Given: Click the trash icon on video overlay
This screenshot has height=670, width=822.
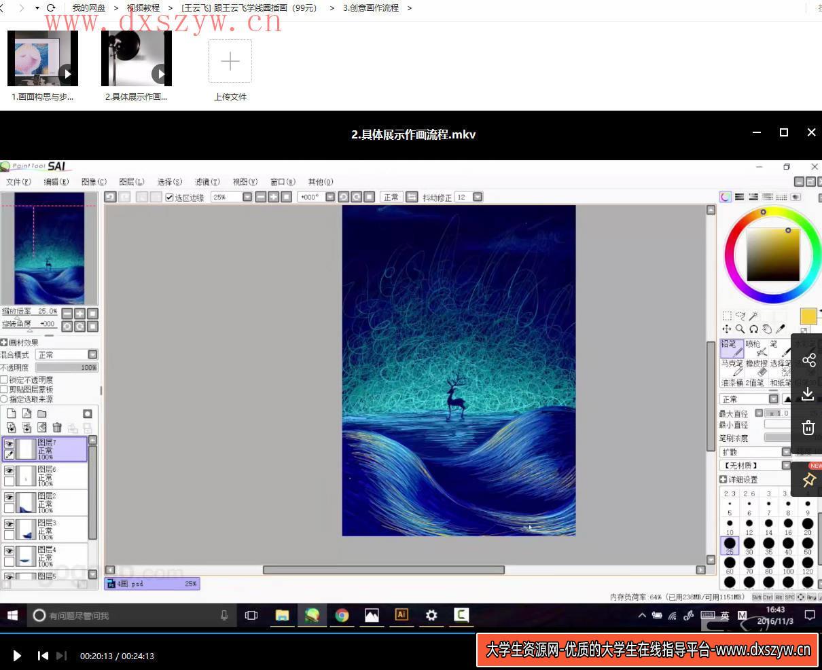Looking at the screenshot, I should coord(808,428).
